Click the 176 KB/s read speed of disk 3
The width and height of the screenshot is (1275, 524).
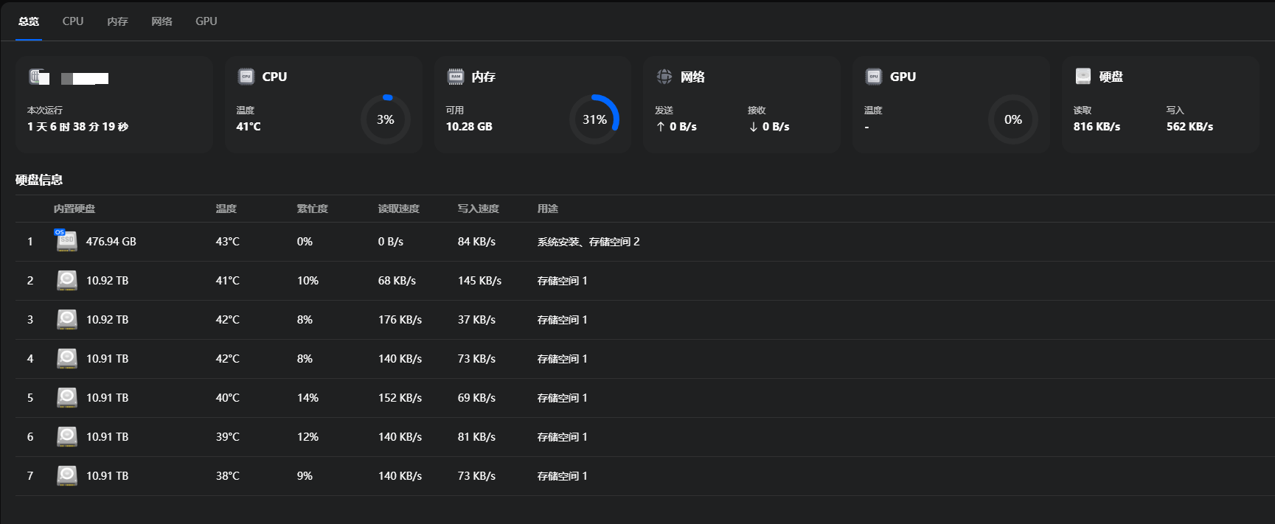pos(400,320)
